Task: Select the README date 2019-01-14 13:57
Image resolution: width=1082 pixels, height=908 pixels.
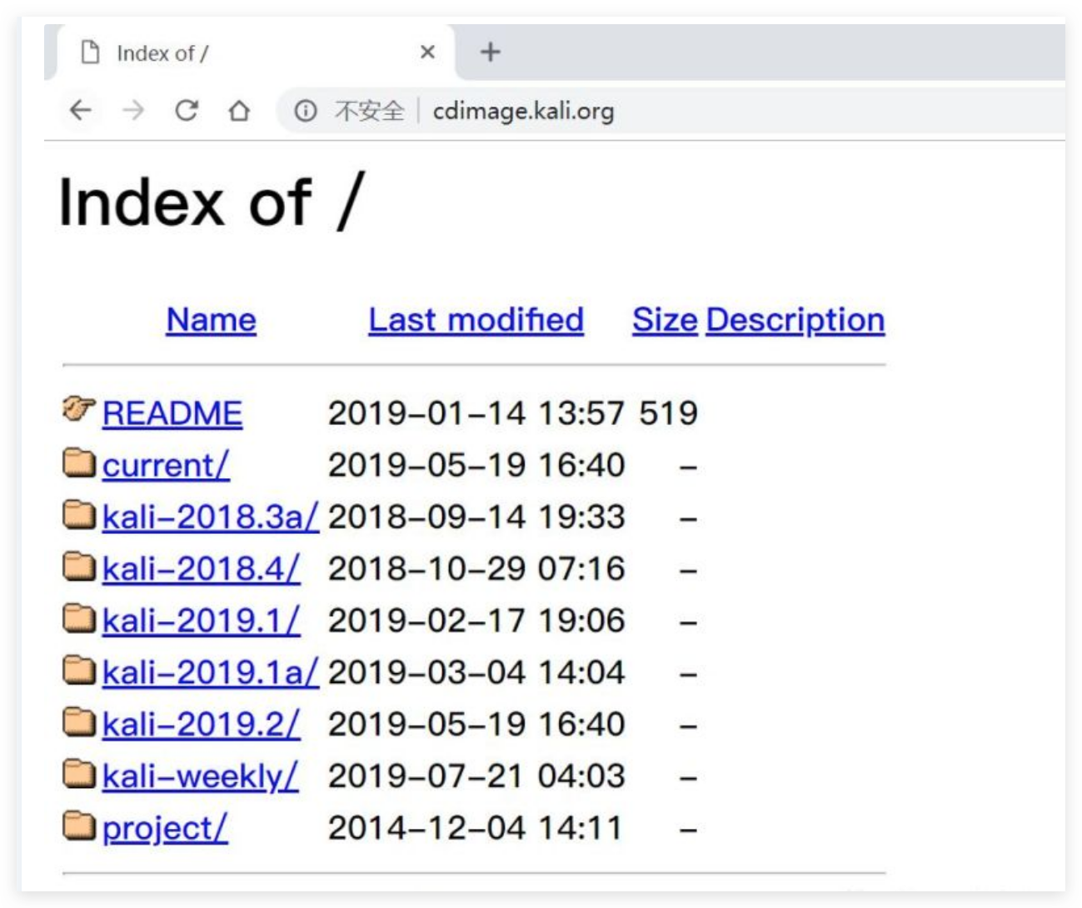Action: point(476,413)
